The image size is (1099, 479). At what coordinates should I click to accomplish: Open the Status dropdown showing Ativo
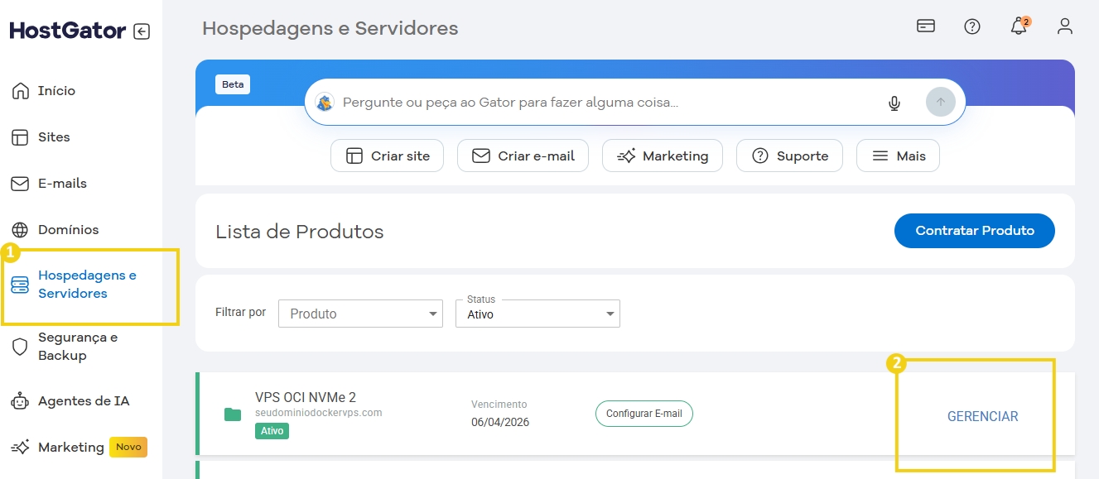click(x=537, y=314)
